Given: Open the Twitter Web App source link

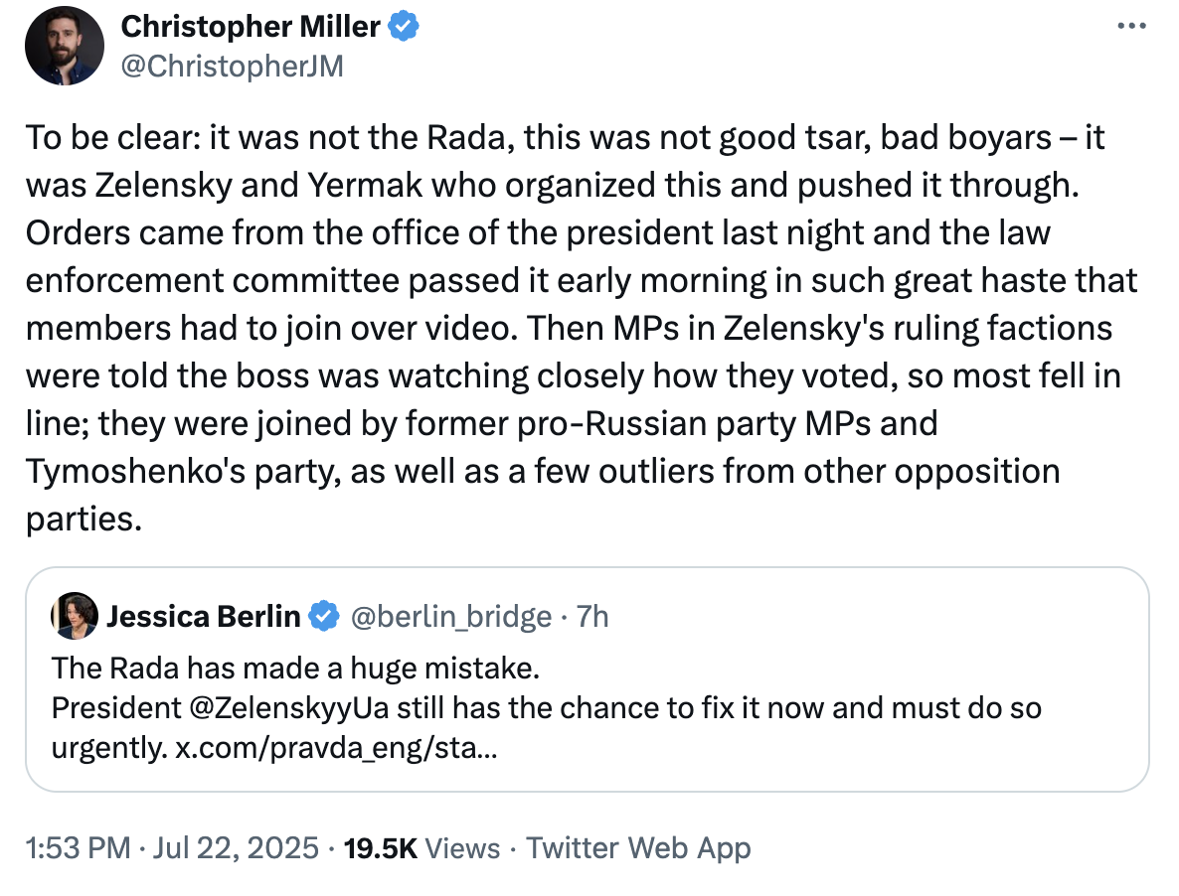Looking at the screenshot, I should click(x=638, y=847).
